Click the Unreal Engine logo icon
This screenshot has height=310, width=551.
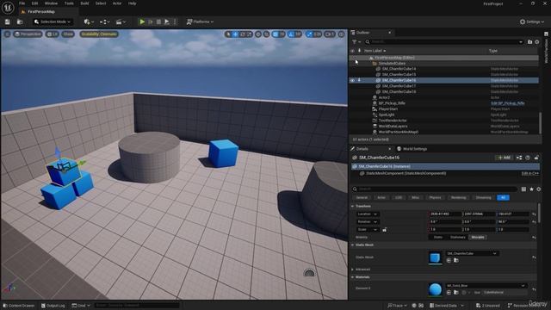(8, 7)
